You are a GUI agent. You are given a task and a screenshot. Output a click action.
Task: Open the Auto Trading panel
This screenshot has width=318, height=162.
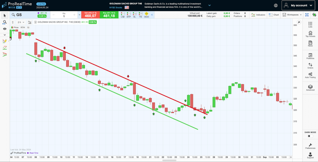(310, 75)
